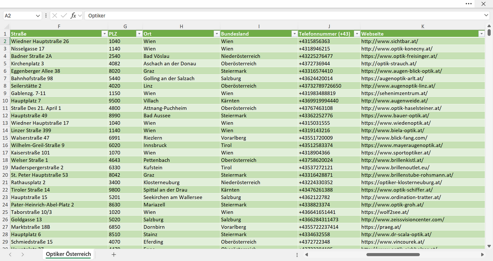Open the link https://augenoptik-arlt.at/
This screenshot has height=261, width=493.
tap(392, 78)
